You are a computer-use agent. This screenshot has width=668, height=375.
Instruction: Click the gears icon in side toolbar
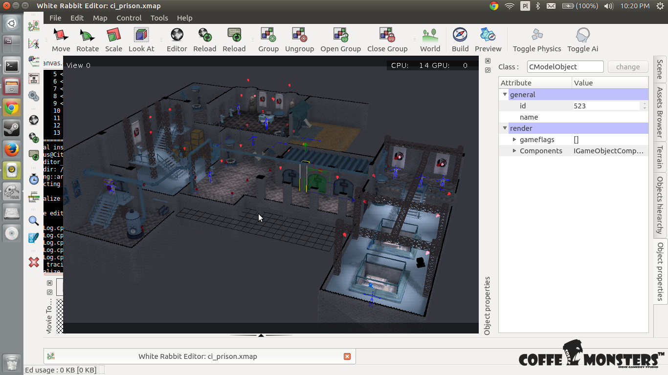click(34, 96)
